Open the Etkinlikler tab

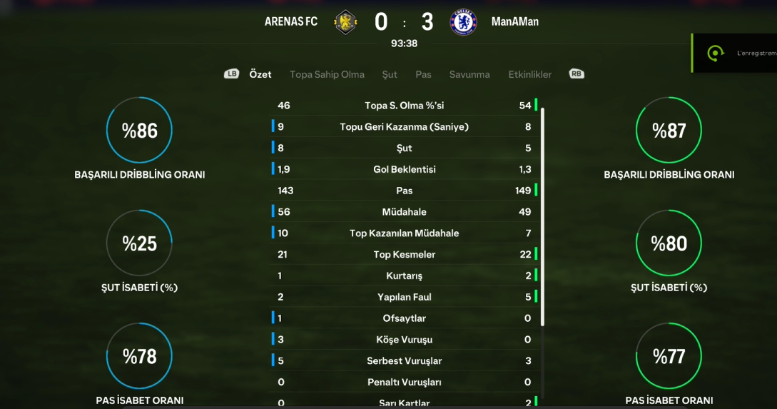(x=529, y=74)
